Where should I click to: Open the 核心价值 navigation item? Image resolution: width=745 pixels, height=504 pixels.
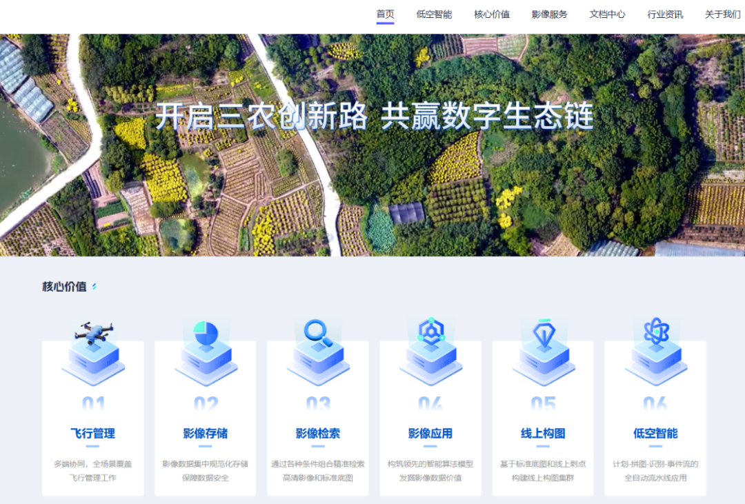491,13
